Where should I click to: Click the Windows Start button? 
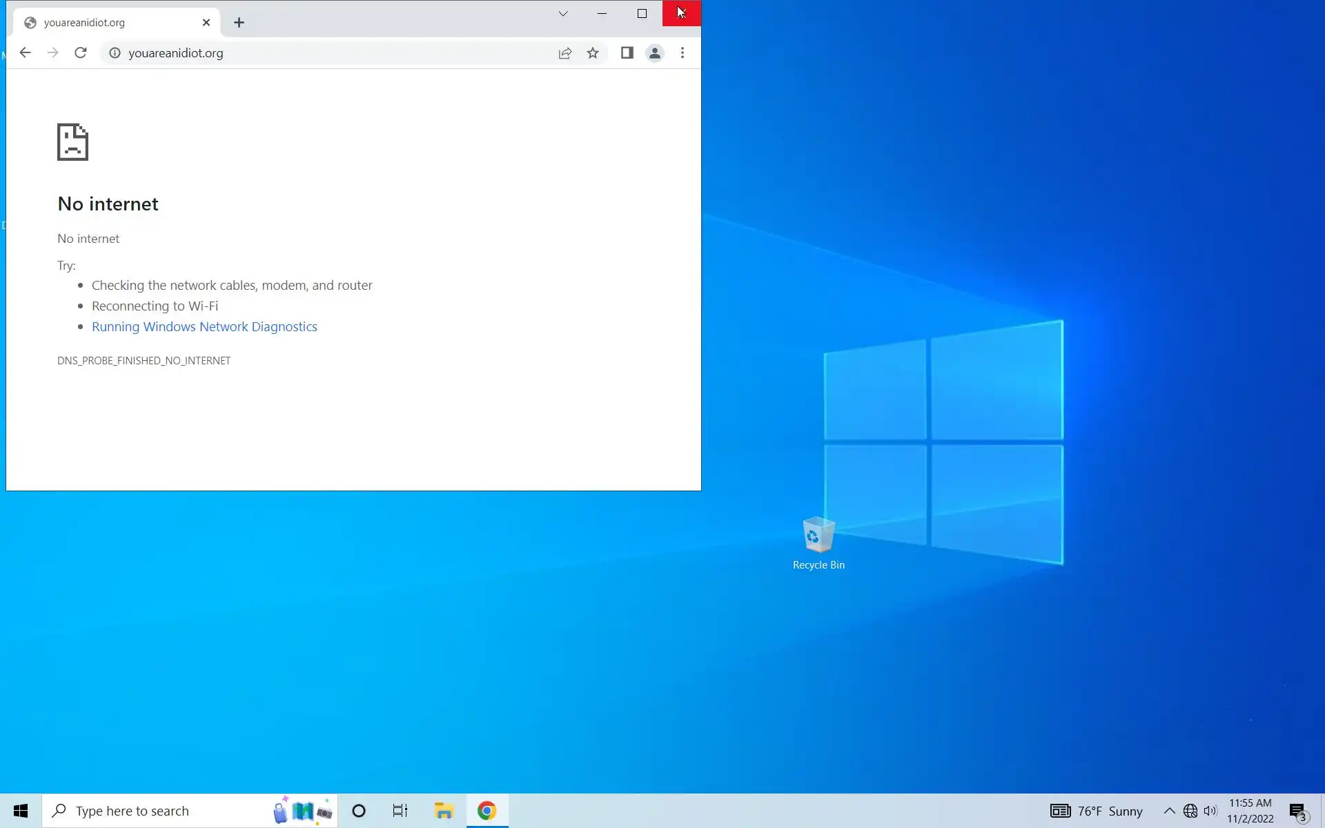21,811
